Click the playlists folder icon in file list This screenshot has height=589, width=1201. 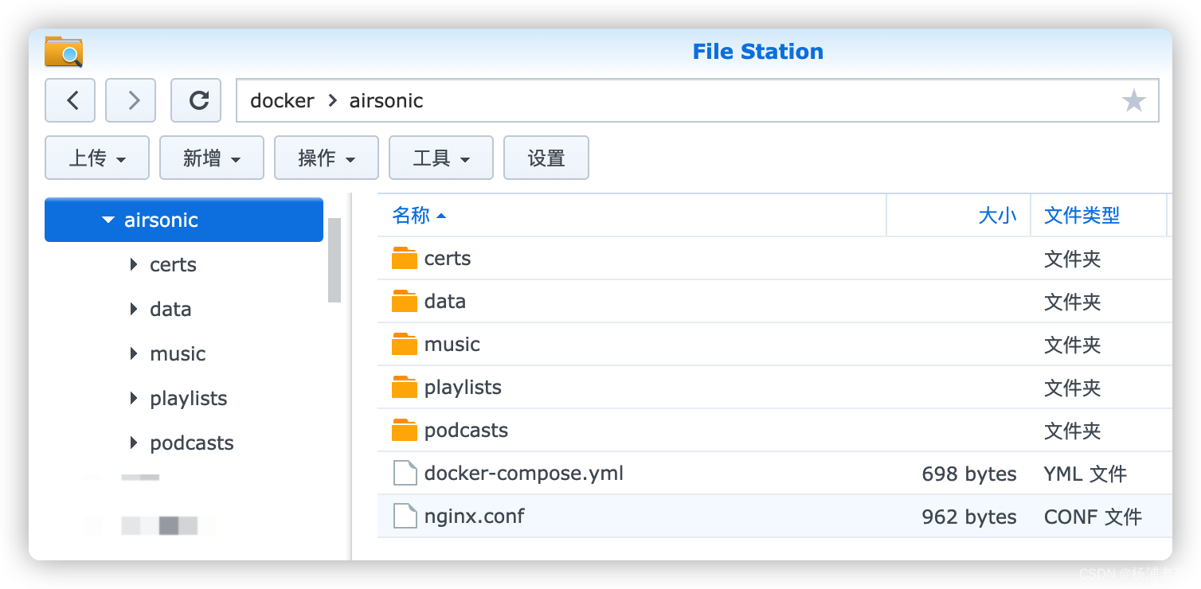(405, 387)
